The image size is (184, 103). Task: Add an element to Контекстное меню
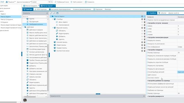[x=142, y=51]
